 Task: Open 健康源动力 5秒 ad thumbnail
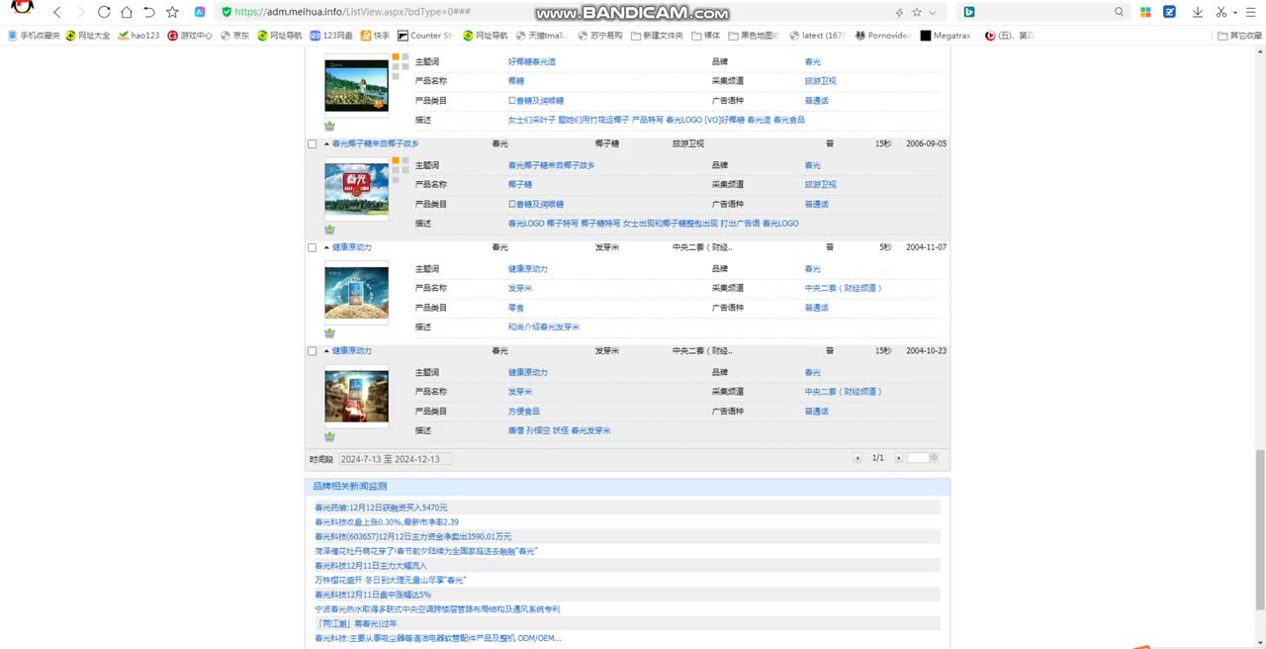356,293
